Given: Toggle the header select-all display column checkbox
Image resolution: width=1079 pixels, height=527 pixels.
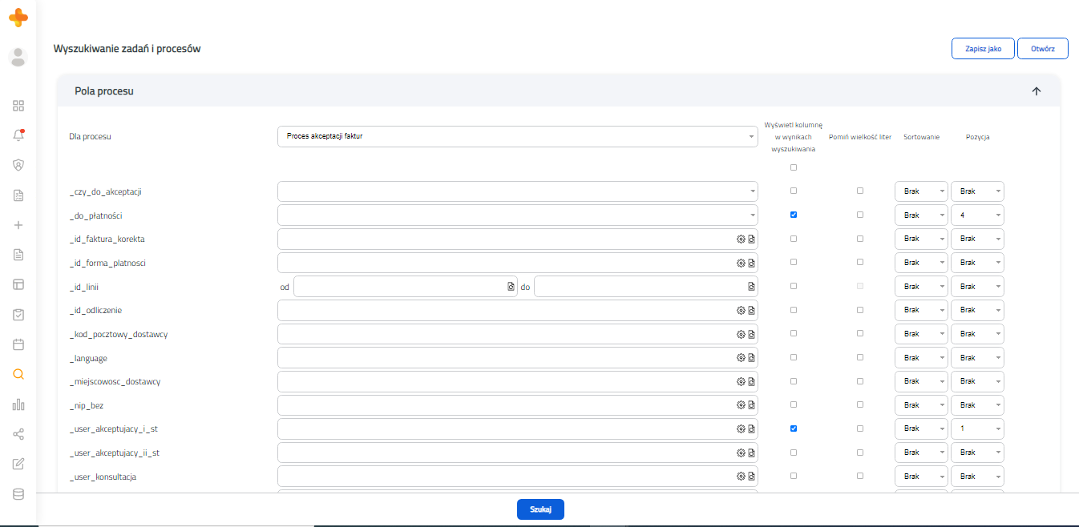Looking at the screenshot, I should [x=794, y=167].
